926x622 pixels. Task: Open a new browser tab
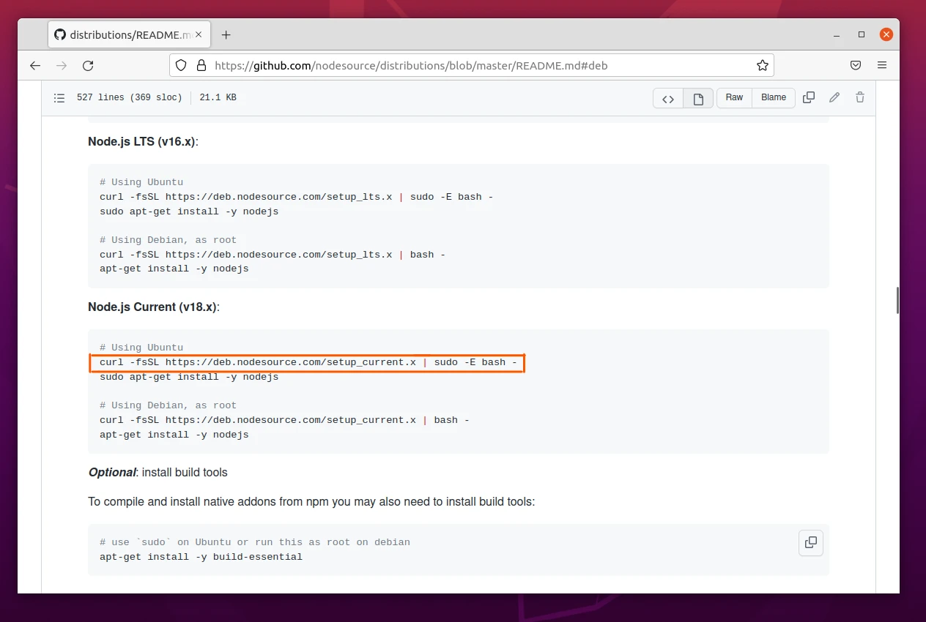(x=226, y=34)
